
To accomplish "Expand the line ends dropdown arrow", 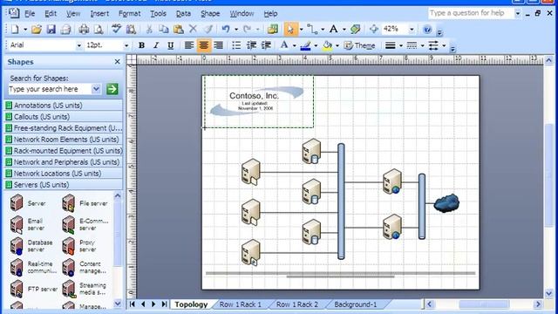I will pyautogui.click(x=444, y=45).
